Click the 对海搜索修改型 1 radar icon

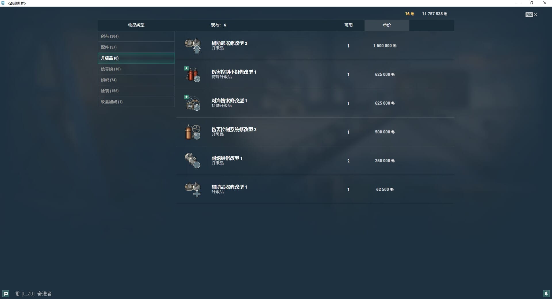pos(193,103)
